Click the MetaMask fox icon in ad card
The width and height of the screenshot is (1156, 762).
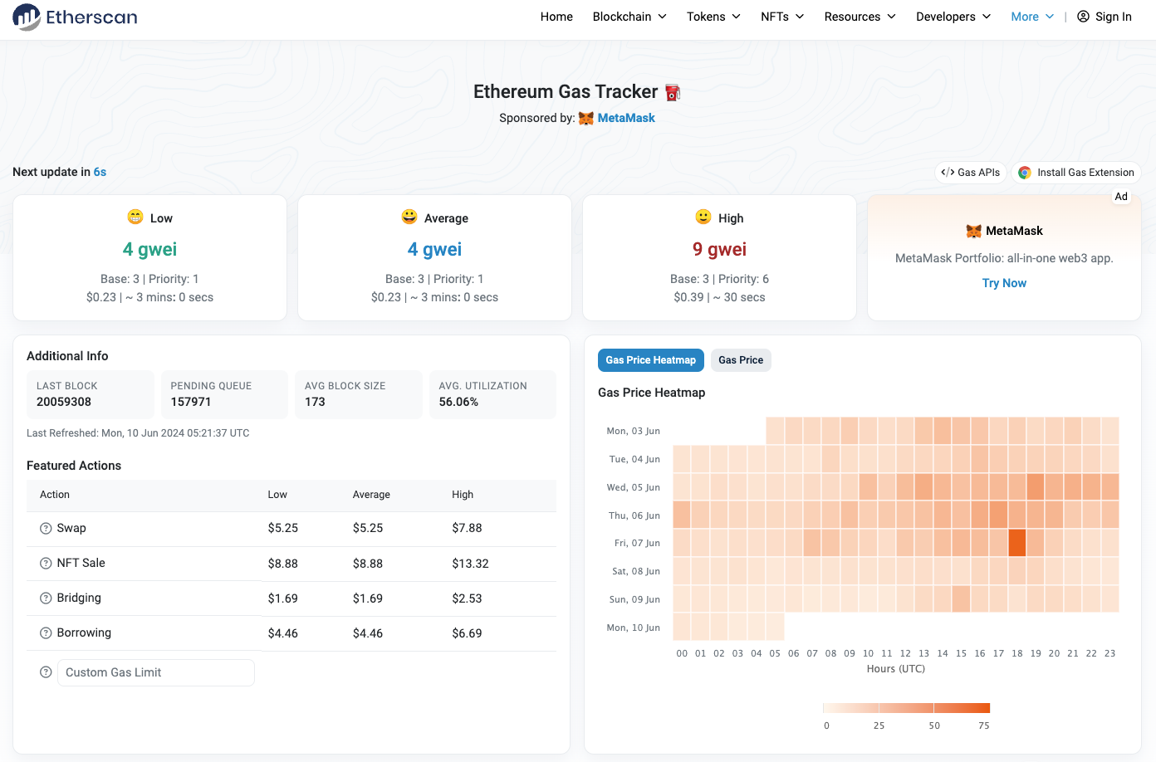click(973, 231)
